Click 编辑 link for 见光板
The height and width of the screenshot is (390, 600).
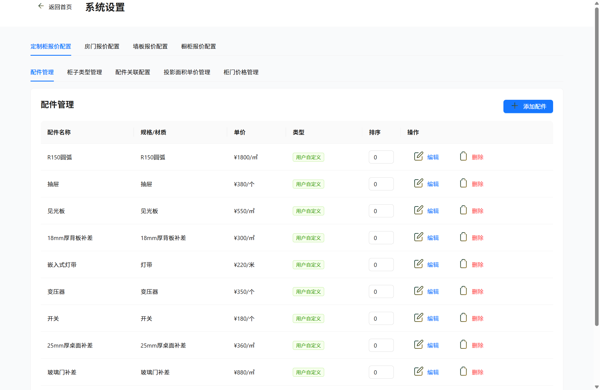433,211
